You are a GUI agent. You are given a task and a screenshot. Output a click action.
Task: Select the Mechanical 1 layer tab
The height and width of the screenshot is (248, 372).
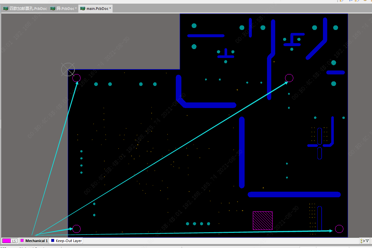pyautogui.click(x=36, y=241)
